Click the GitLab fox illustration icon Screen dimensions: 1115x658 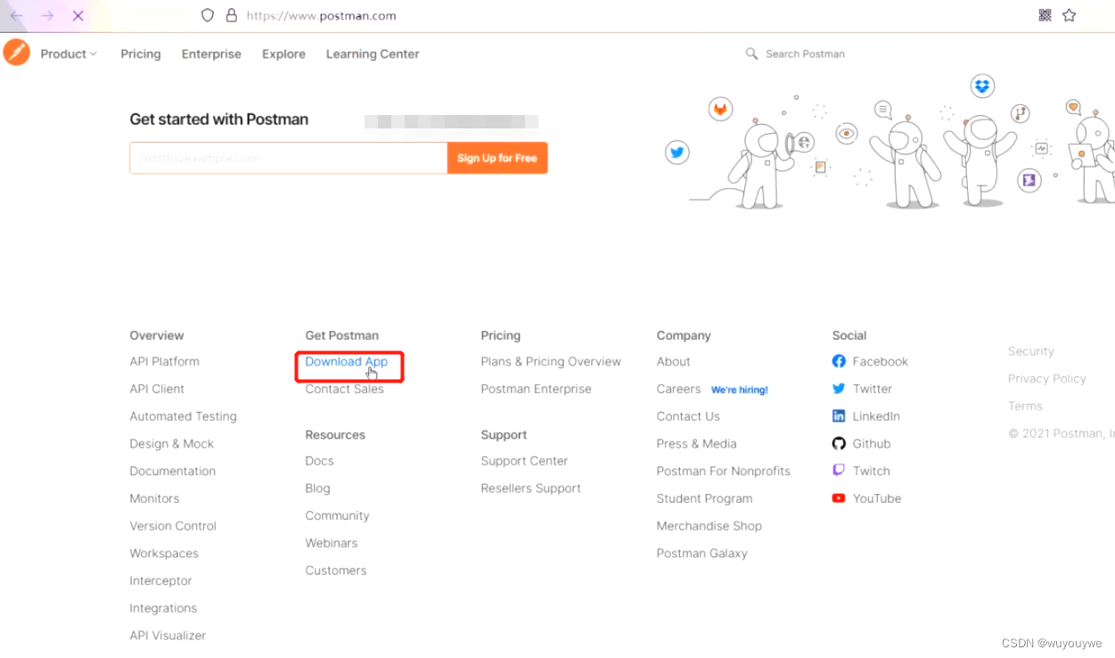point(720,110)
